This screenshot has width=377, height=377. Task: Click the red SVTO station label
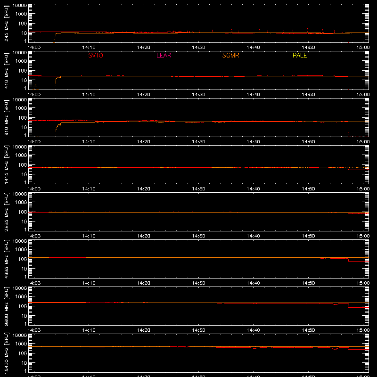coord(96,55)
